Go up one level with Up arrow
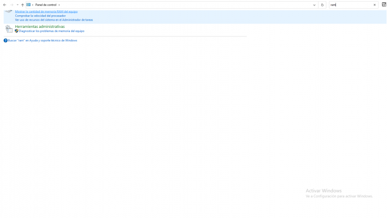The height and width of the screenshot is (218, 389). coord(22,5)
